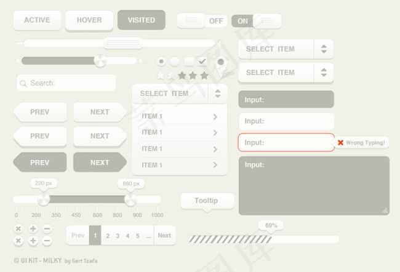Viewport: 400px width, 272px height.
Task: Check the empty square checkbox
Action: click(189, 62)
